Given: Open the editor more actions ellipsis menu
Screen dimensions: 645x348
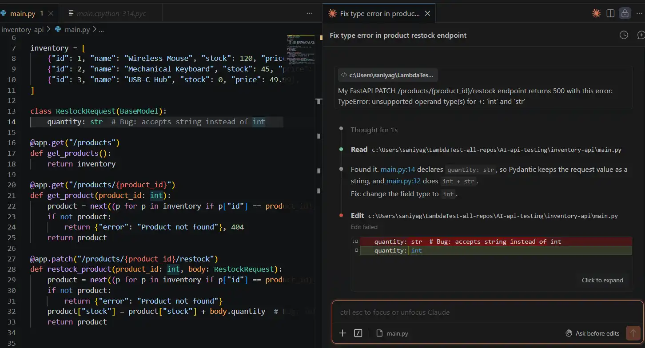Looking at the screenshot, I should [310, 13].
